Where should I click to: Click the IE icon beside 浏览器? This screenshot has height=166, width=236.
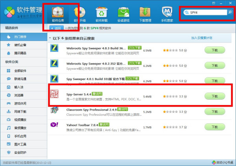(x=9, y=95)
